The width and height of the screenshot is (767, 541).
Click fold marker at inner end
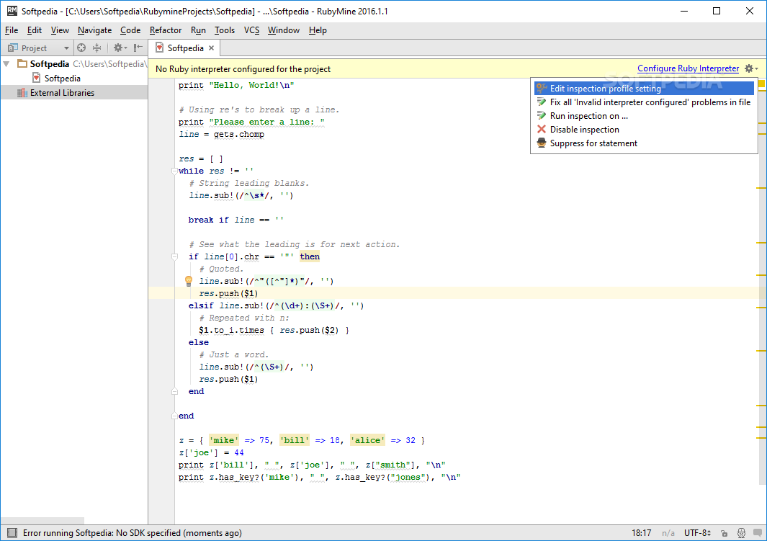point(174,391)
